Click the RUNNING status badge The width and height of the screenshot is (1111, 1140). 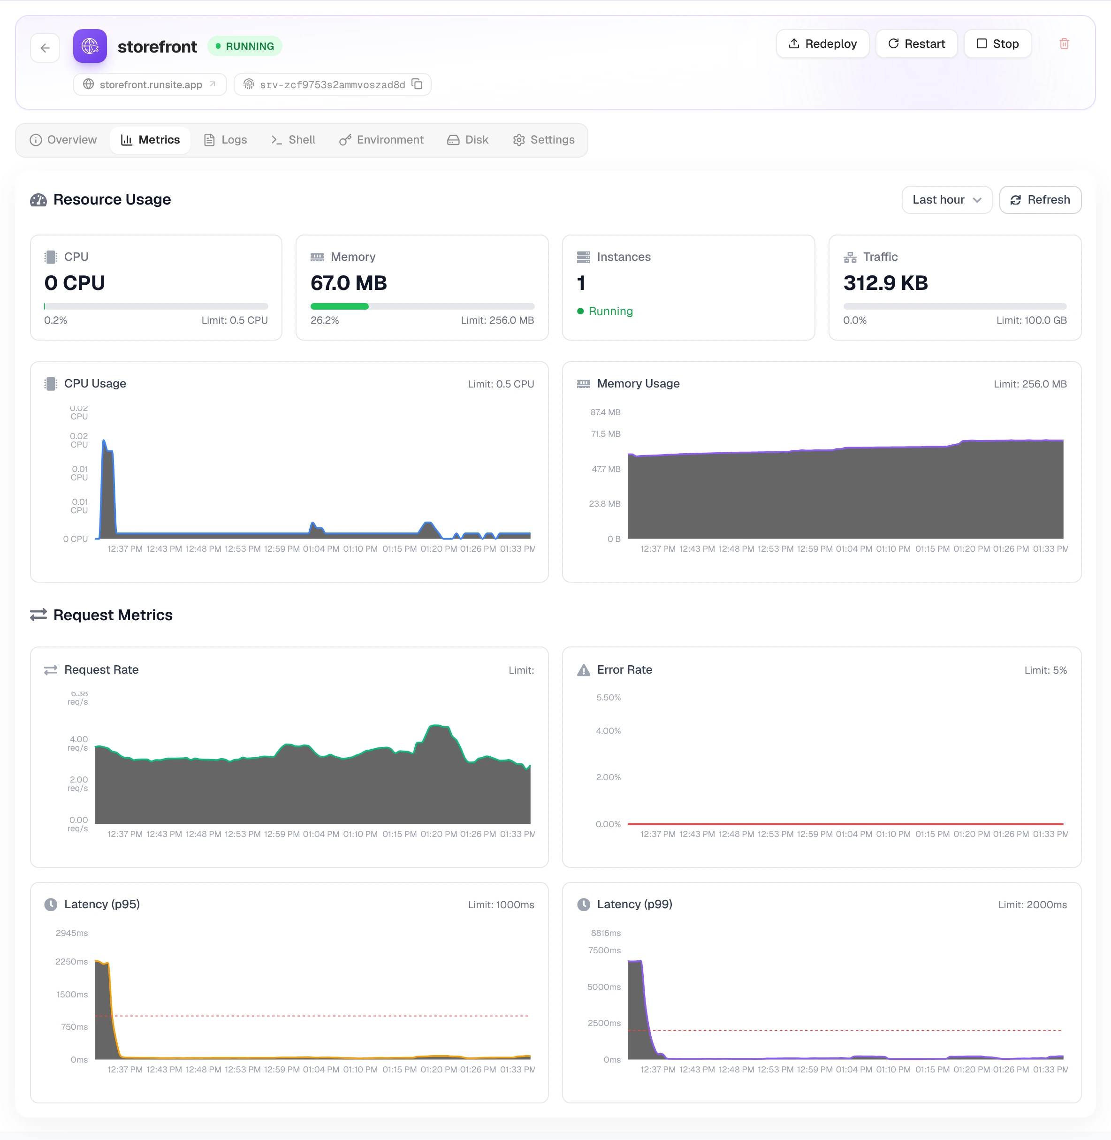pos(244,46)
